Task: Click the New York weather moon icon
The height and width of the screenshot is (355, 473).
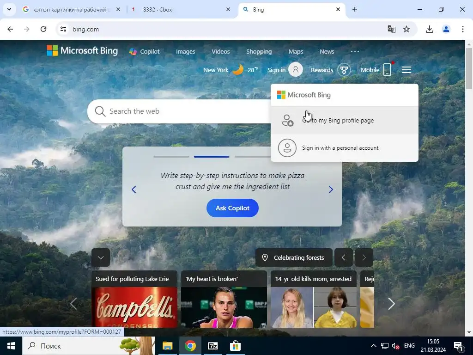Action: click(238, 70)
